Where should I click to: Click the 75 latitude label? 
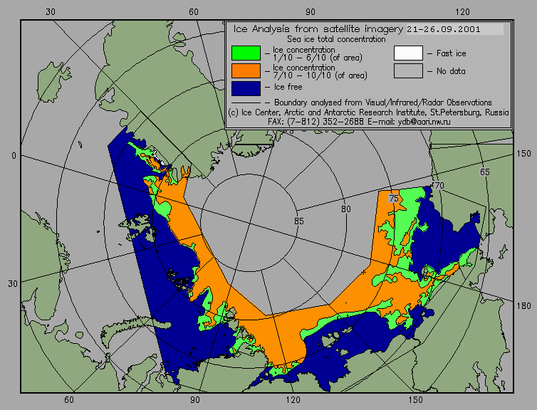coord(394,199)
